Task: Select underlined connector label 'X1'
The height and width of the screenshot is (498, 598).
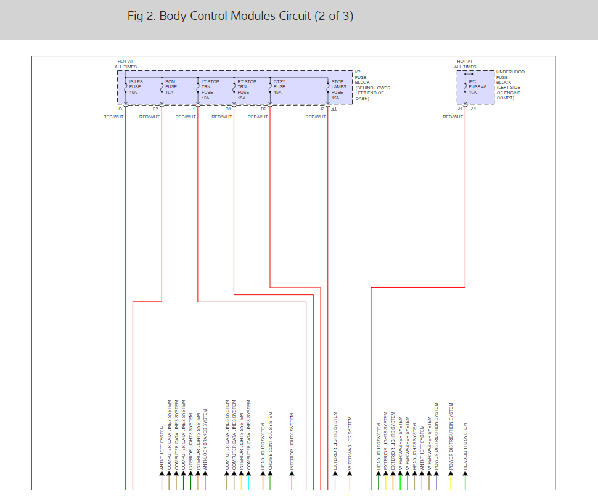Action: 334,109
